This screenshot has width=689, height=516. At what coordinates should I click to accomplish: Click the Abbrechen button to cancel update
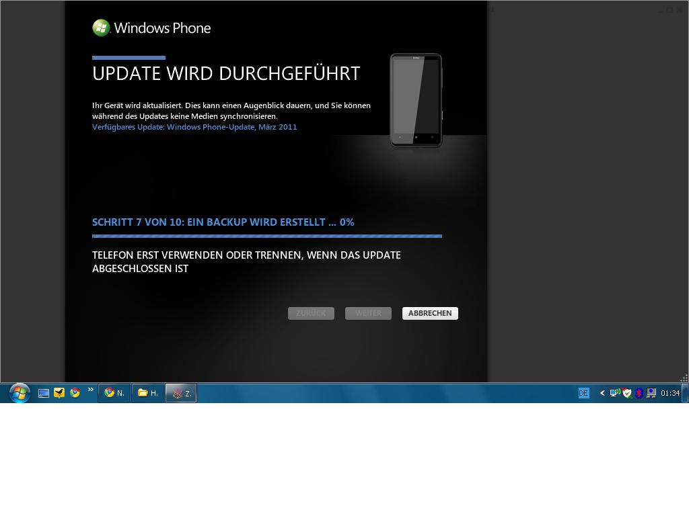tap(430, 313)
